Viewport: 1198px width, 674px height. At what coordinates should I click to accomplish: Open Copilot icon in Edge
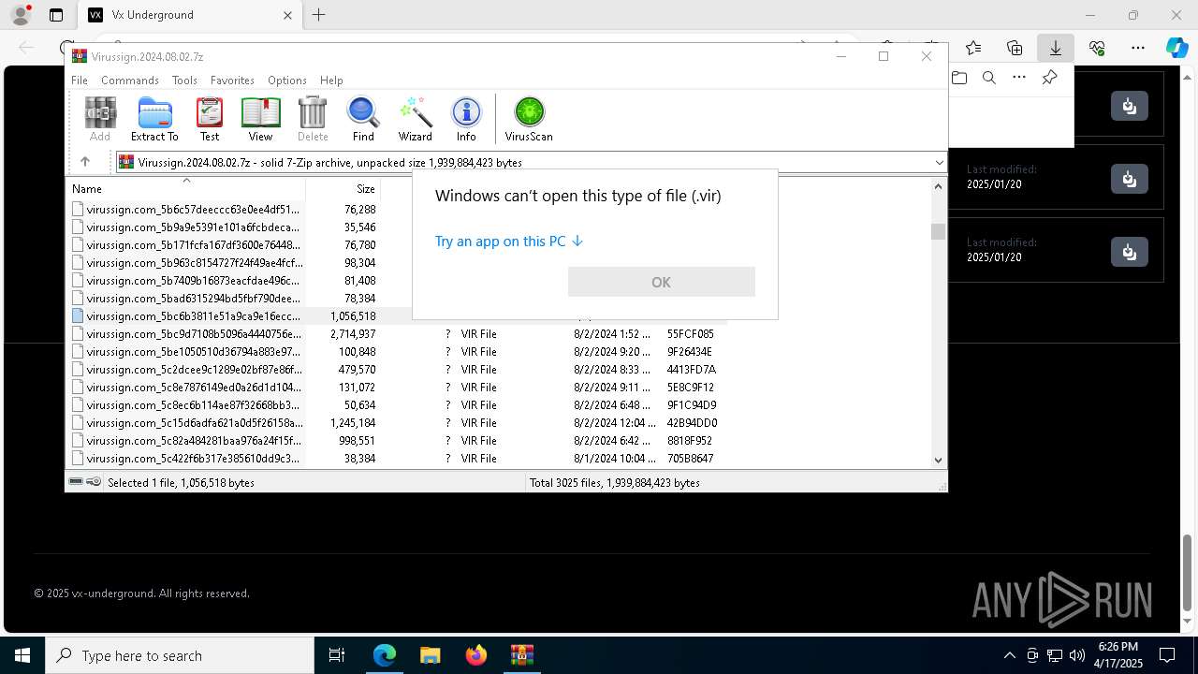[1176, 48]
